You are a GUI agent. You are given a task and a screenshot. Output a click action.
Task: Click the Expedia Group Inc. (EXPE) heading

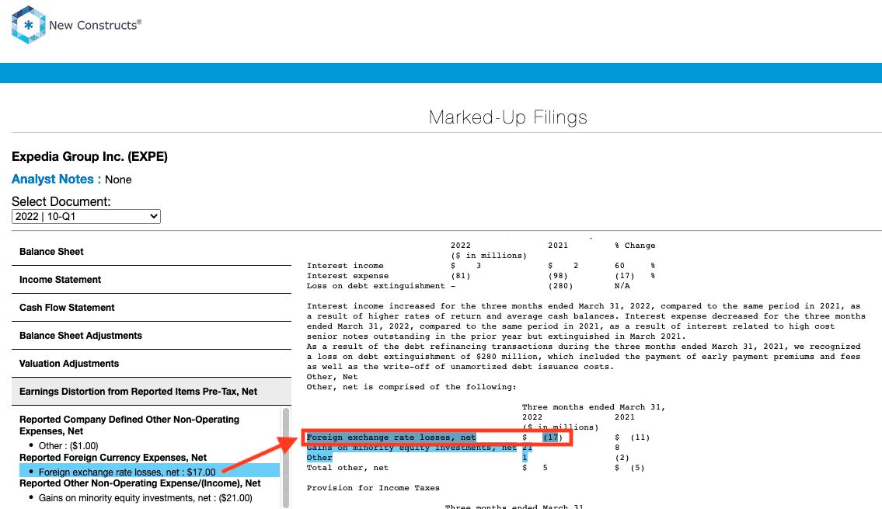89,156
